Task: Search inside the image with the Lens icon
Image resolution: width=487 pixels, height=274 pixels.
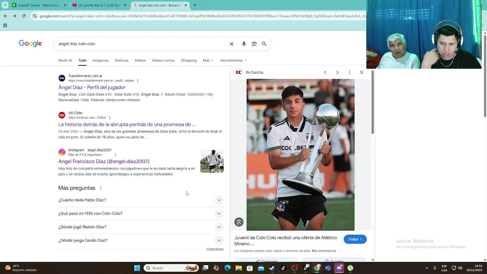Action: coord(239,222)
